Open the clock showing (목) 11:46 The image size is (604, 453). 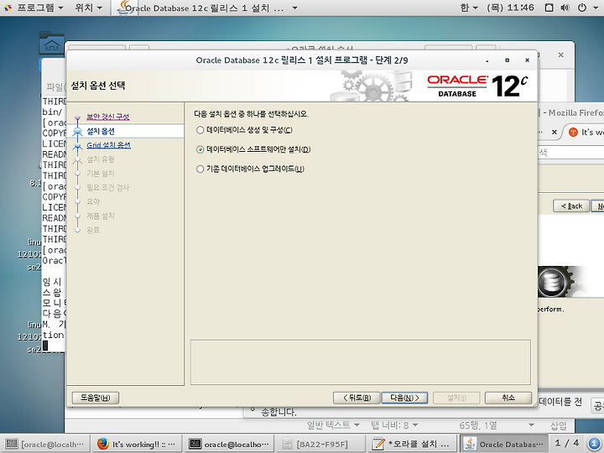tap(510, 8)
